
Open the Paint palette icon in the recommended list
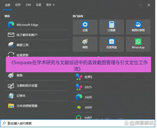click(11, 75)
